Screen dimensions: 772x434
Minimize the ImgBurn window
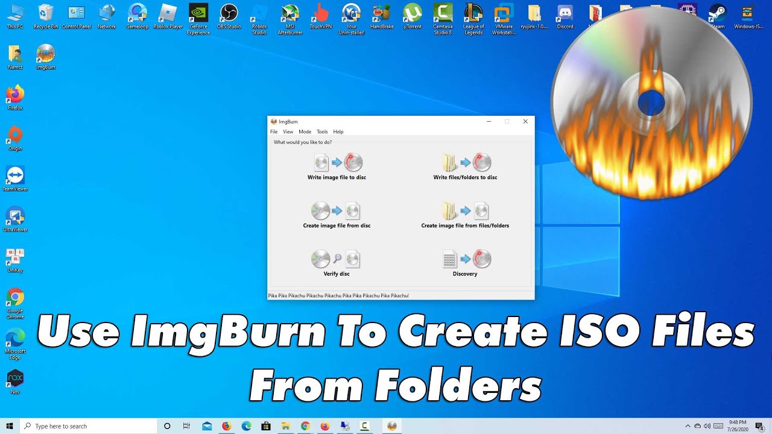pyautogui.click(x=489, y=121)
